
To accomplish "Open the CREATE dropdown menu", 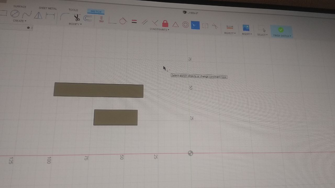I will point(20,21).
